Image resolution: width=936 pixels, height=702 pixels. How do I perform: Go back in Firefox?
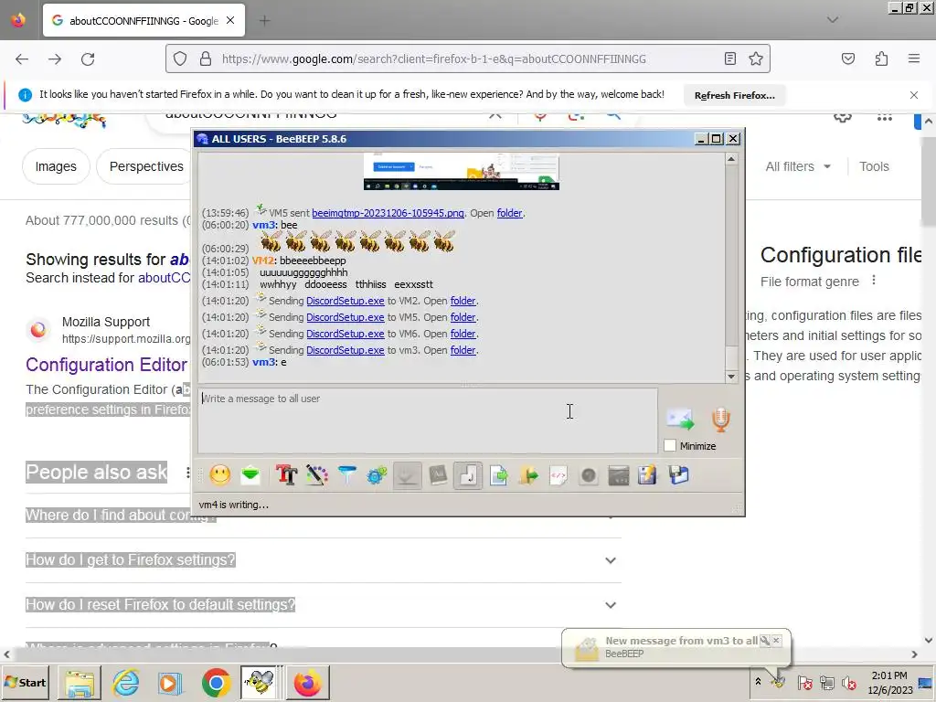click(22, 59)
